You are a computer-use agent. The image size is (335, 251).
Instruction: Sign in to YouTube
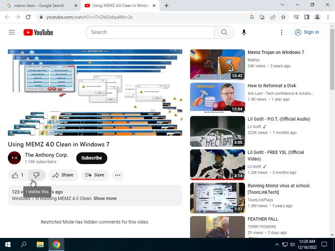pos(307,32)
